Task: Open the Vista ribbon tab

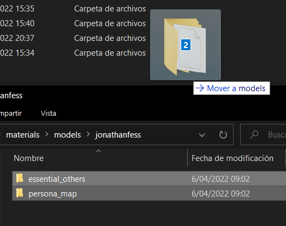Action: point(49,114)
